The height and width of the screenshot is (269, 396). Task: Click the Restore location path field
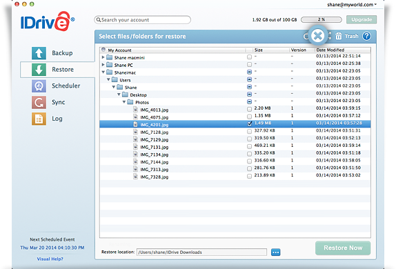click(x=201, y=252)
